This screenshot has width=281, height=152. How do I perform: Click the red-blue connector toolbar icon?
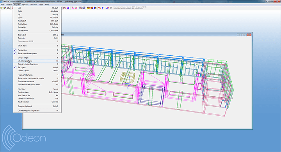click(107, 8)
